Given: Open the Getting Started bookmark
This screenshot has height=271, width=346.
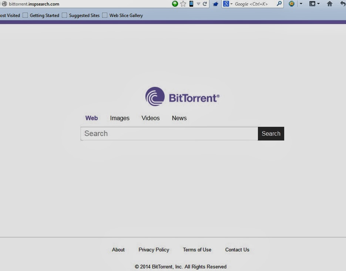Looking at the screenshot, I should click(x=41, y=16).
